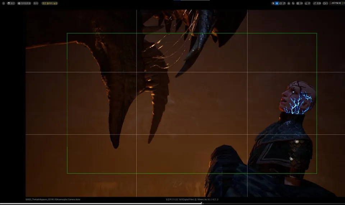345x205 pixels.
Task: Open the rotation snap angle value dropdown
Action: tap(309, 3)
